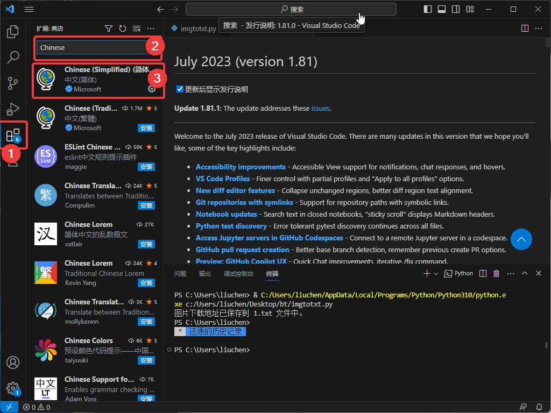Select the imgtotxt.py editor tab
Screen dimensions: 551x413
[x=193, y=29]
